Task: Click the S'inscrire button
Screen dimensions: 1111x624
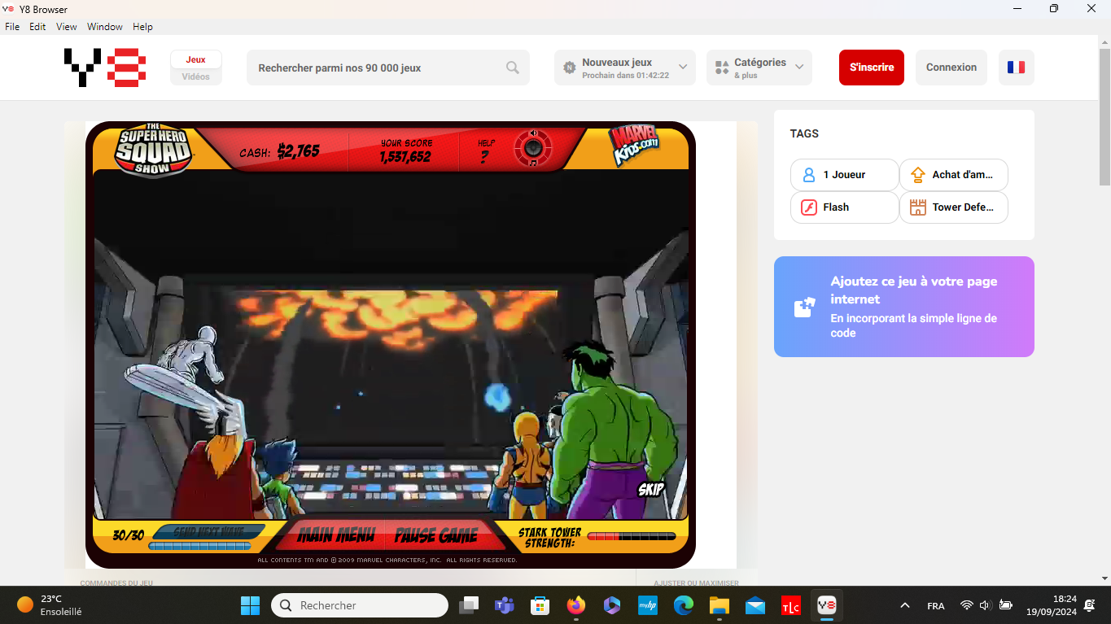Action: [x=871, y=68]
